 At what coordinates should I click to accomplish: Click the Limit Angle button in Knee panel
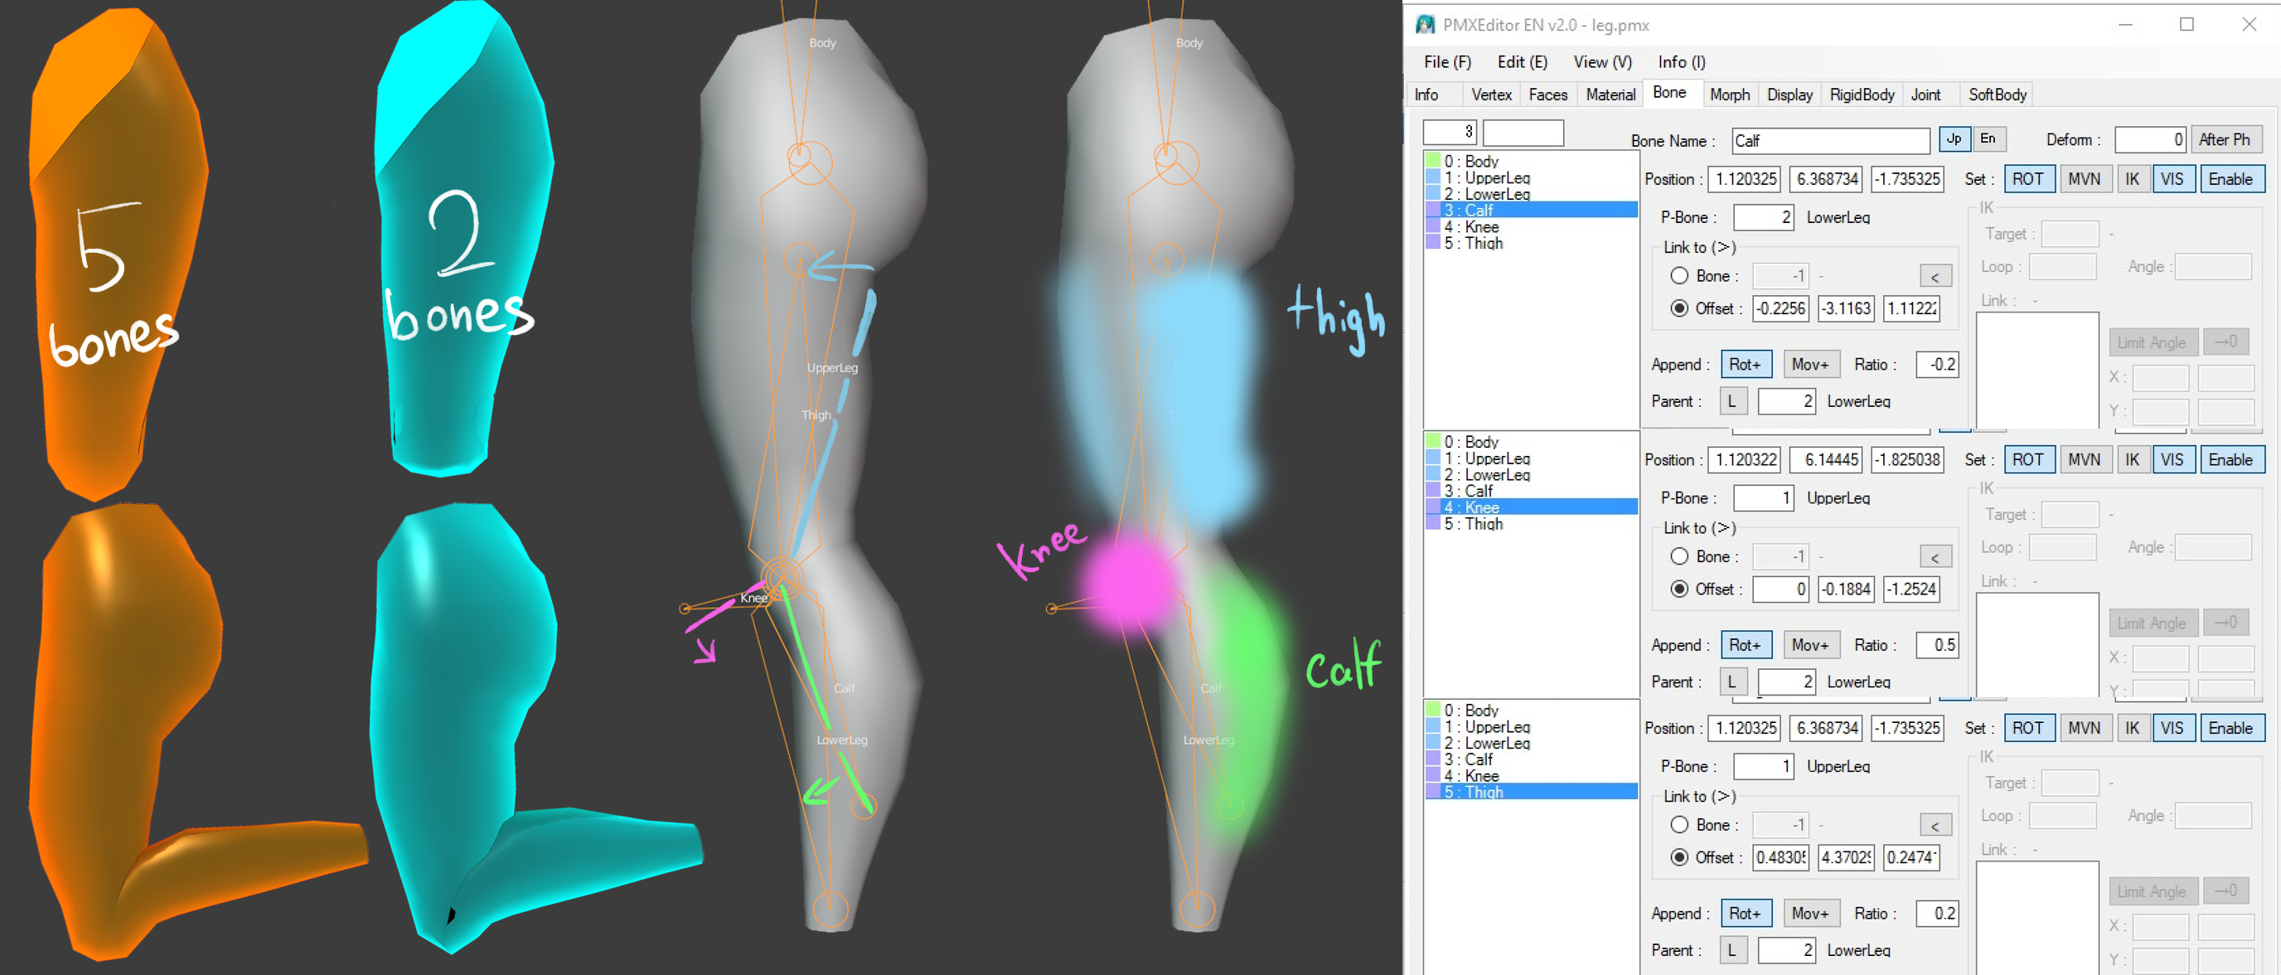coord(2151,623)
